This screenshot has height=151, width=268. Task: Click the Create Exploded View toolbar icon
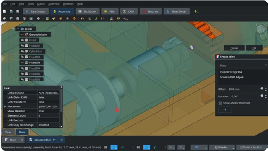click(24, 18)
